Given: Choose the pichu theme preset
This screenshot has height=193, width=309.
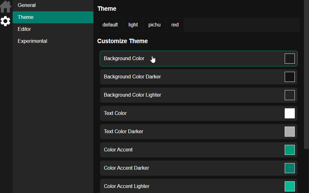Looking at the screenshot, I should point(154,25).
